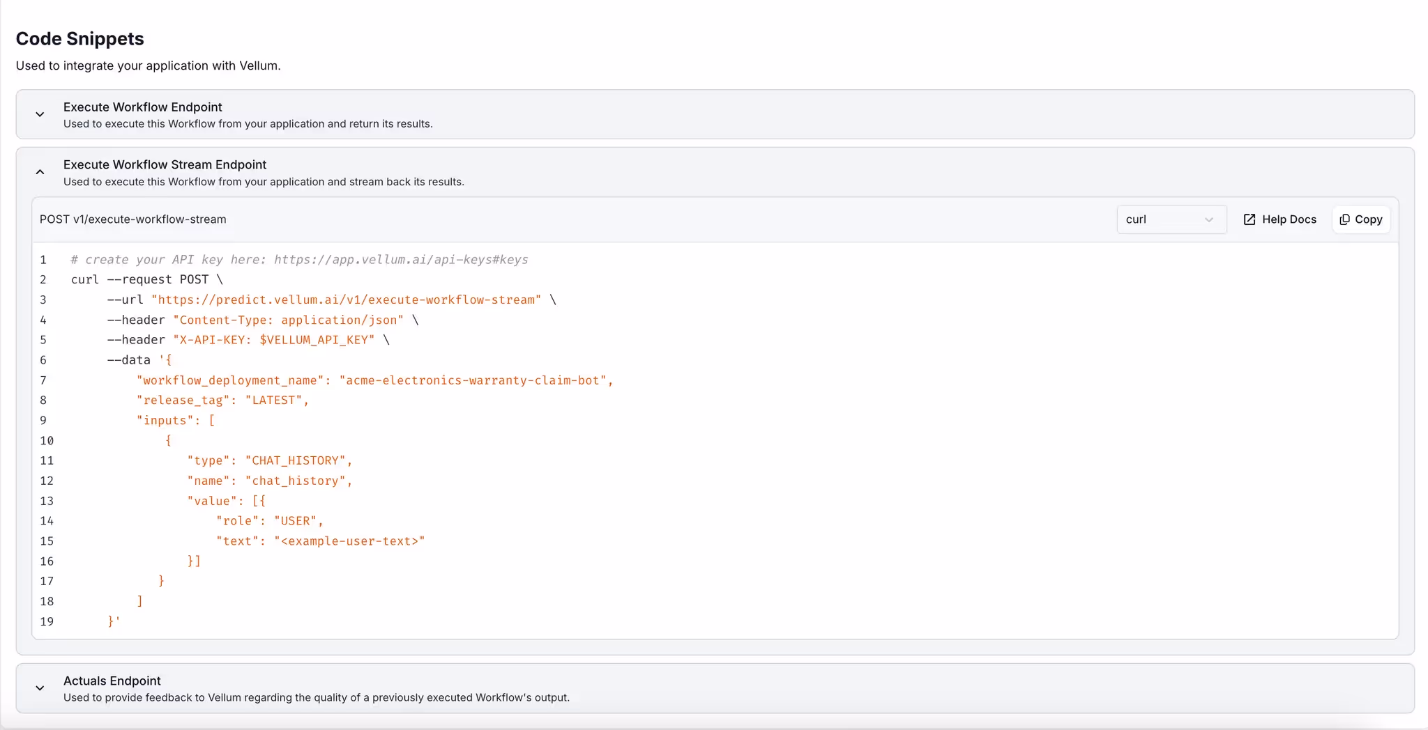Click the "LATEST" release tag value

click(274, 400)
